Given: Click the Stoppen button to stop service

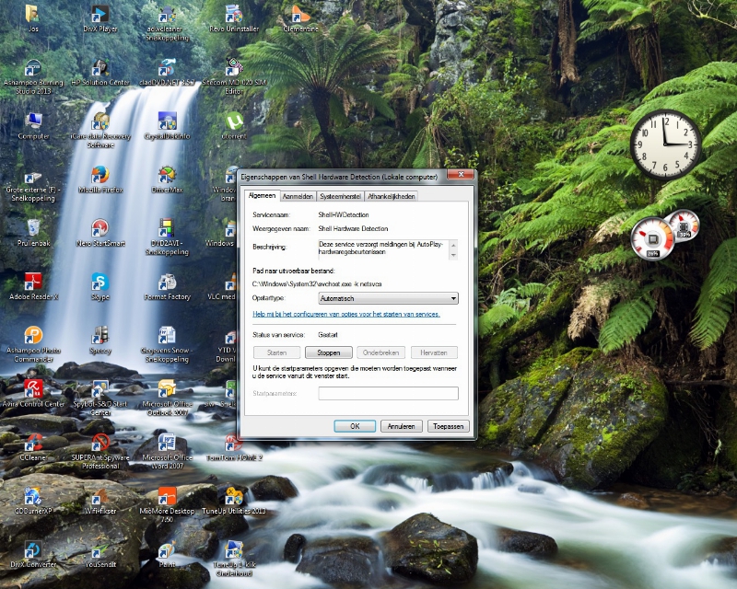Looking at the screenshot, I should (329, 352).
